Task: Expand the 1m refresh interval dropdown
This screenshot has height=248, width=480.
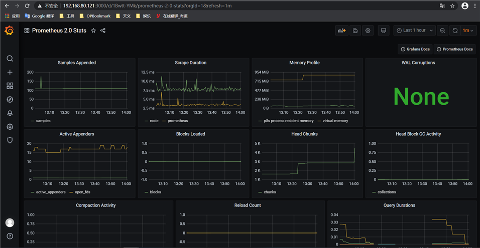Action: (x=468, y=31)
